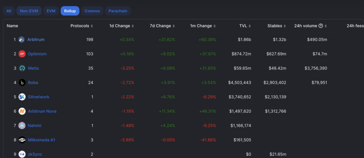Click the Boba chain logo icon
The height and width of the screenshot is (158, 364).
click(x=22, y=83)
